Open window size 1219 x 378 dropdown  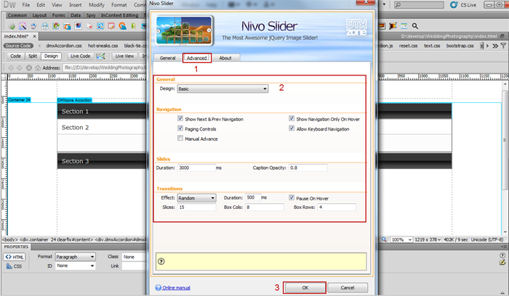428,239
